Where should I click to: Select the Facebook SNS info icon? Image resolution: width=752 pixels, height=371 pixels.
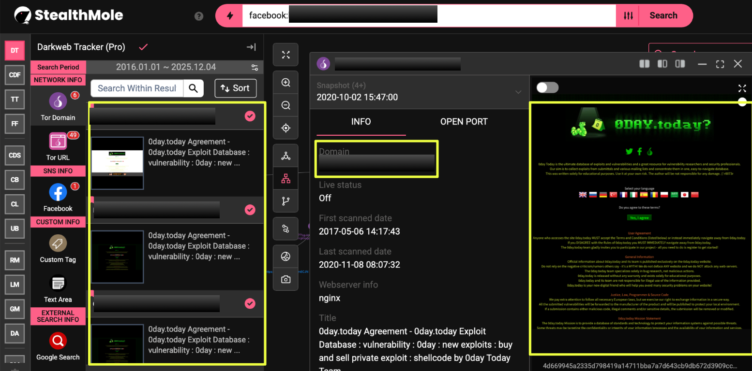tap(58, 193)
